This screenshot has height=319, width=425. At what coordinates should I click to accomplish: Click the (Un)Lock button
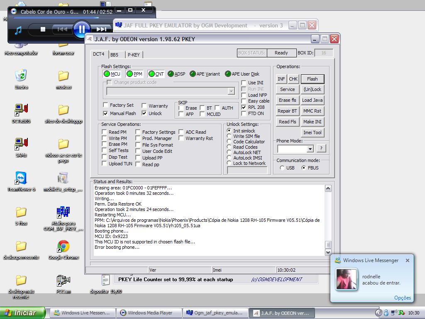click(312, 89)
